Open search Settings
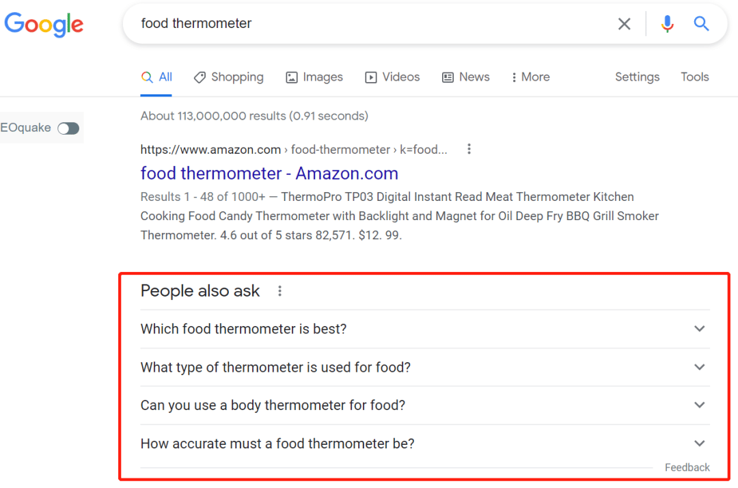 pyautogui.click(x=637, y=77)
